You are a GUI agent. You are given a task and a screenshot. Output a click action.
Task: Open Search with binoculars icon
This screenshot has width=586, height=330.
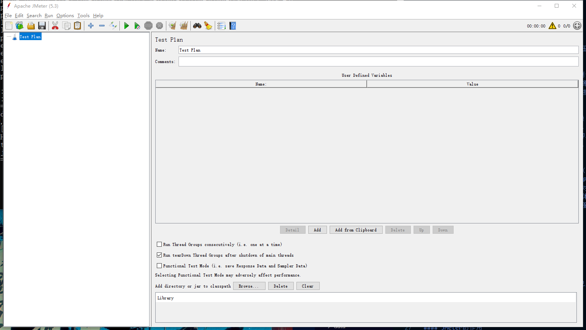coord(197,26)
